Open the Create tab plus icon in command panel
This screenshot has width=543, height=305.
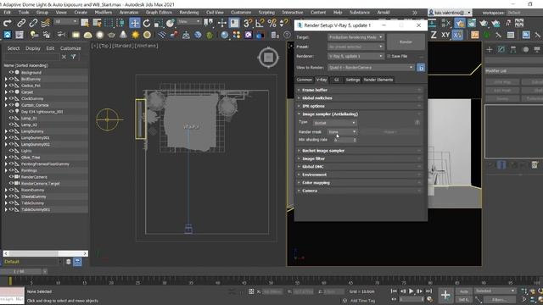click(490, 49)
